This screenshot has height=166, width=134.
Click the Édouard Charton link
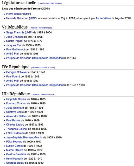point(16,103)
